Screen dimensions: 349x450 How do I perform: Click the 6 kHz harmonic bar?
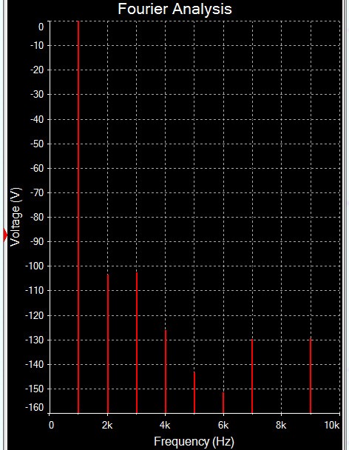223,403
